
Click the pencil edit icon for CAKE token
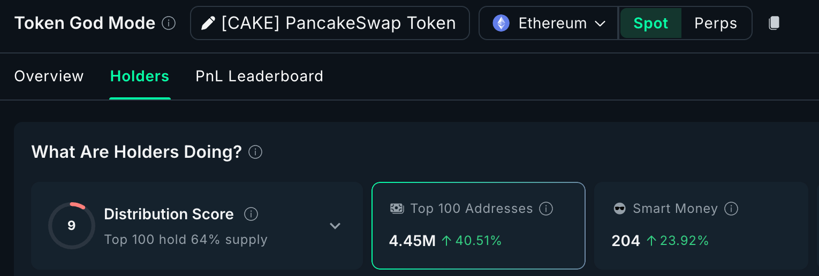click(x=208, y=24)
